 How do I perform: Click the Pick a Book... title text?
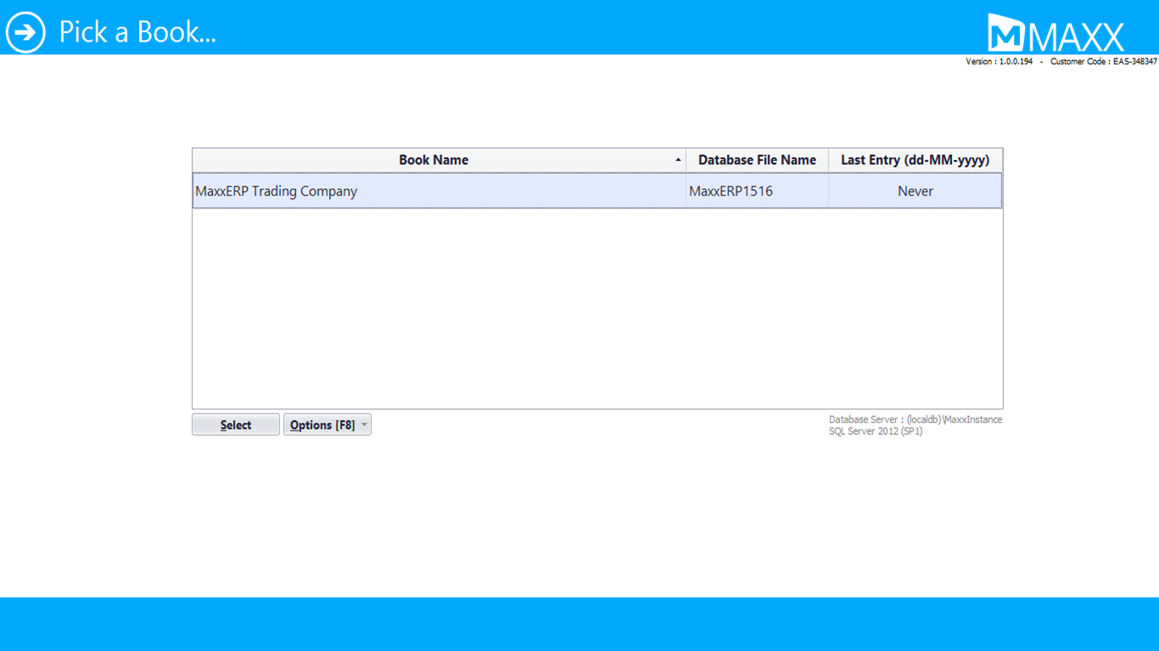(137, 32)
